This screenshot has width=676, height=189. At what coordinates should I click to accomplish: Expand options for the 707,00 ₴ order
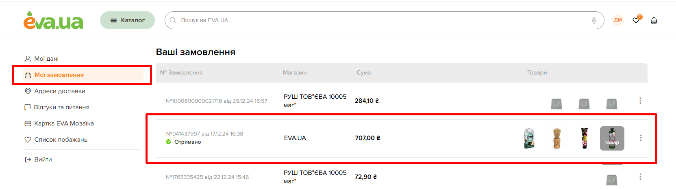641,138
